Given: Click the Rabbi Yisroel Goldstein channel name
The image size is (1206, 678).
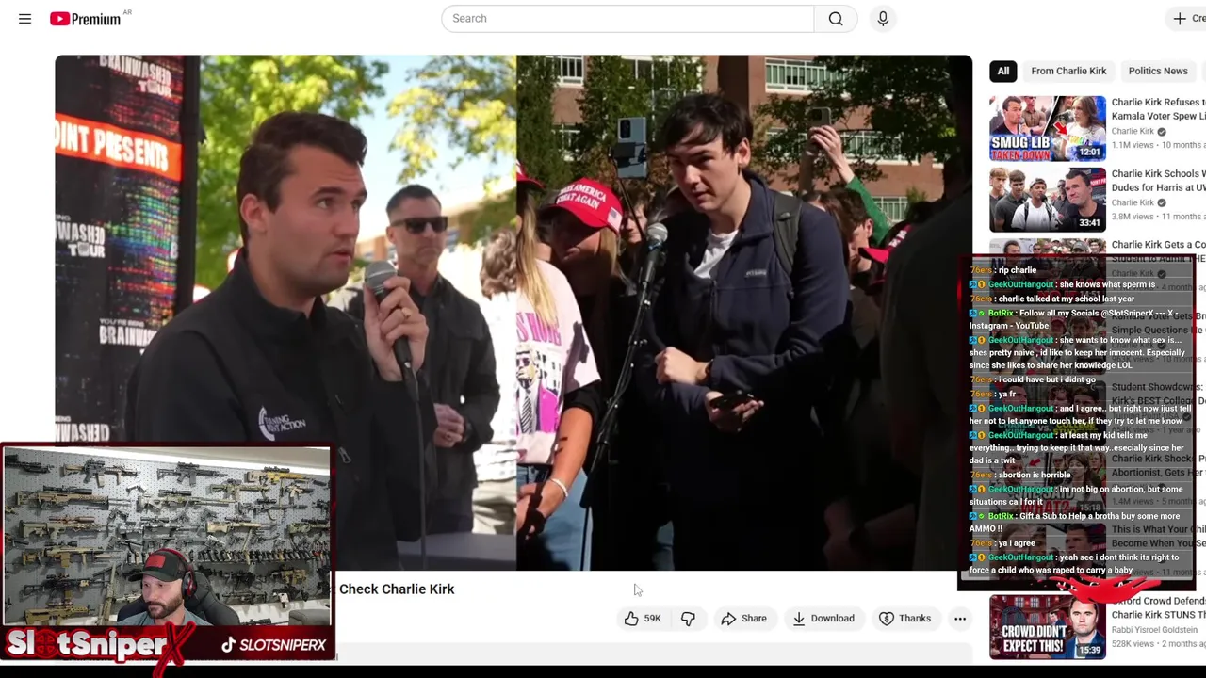Looking at the screenshot, I should tap(1154, 629).
